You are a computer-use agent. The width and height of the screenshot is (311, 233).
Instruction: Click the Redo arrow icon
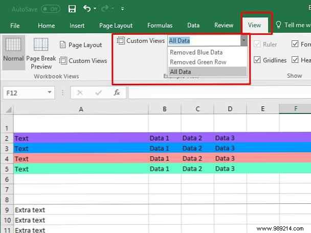pos(105,9)
